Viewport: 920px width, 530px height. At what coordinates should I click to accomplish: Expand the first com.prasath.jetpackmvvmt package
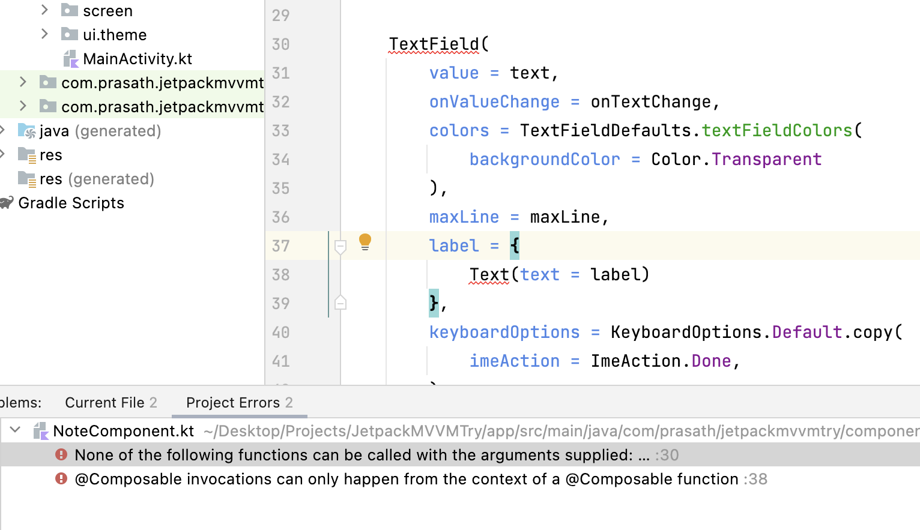23,82
